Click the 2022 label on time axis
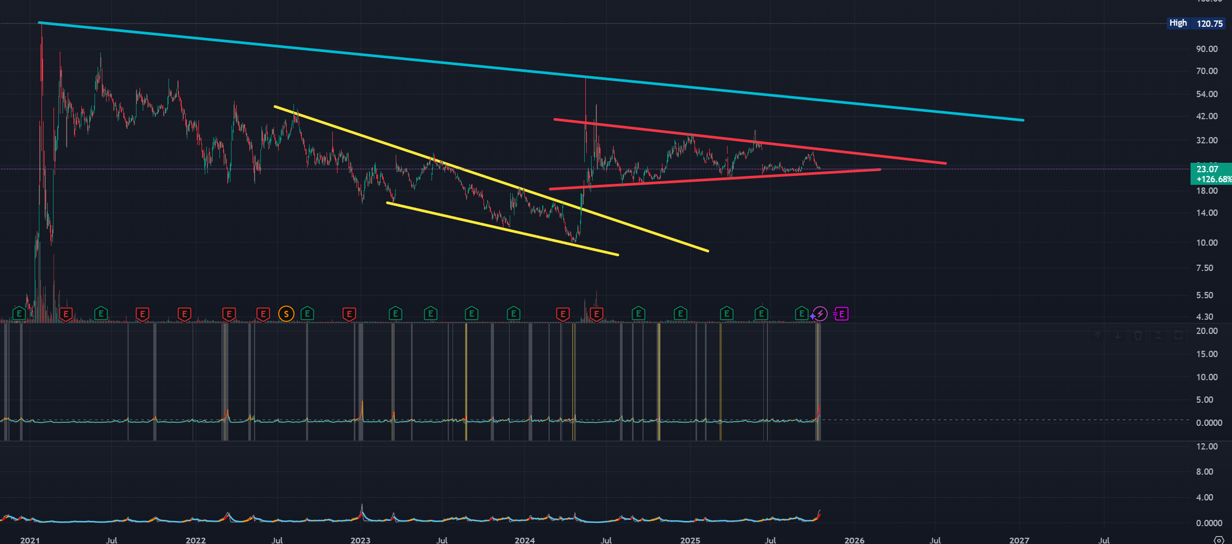The height and width of the screenshot is (544, 1232). click(196, 540)
